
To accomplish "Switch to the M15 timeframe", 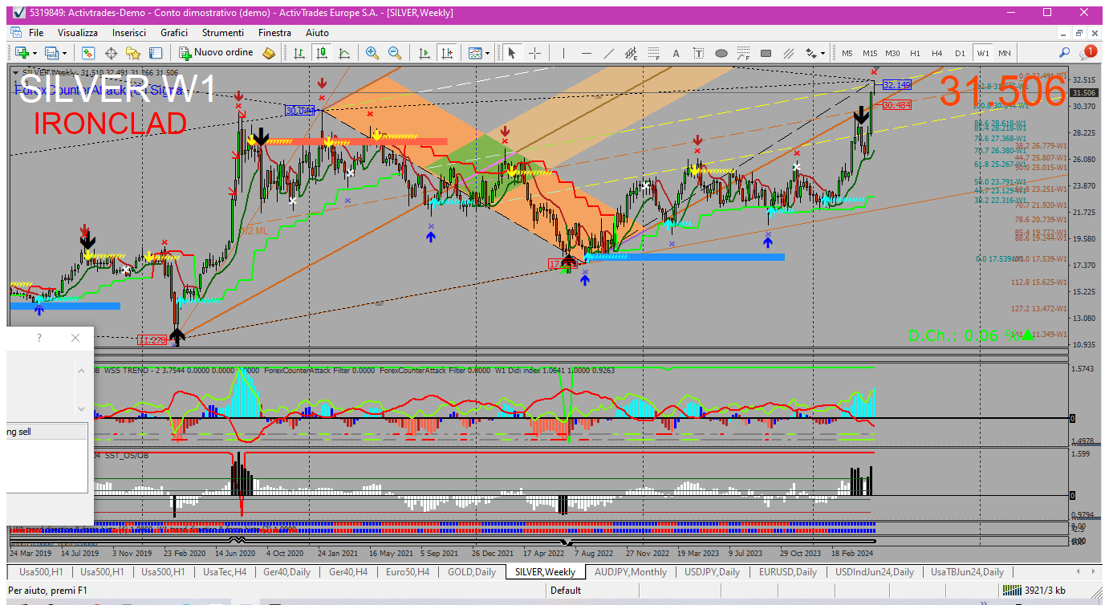I will (870, 53).
